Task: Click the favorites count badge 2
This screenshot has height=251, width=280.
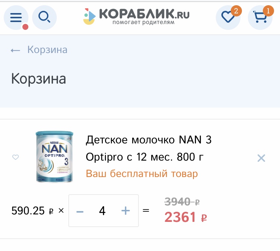Action: click(x=236, y=10)
